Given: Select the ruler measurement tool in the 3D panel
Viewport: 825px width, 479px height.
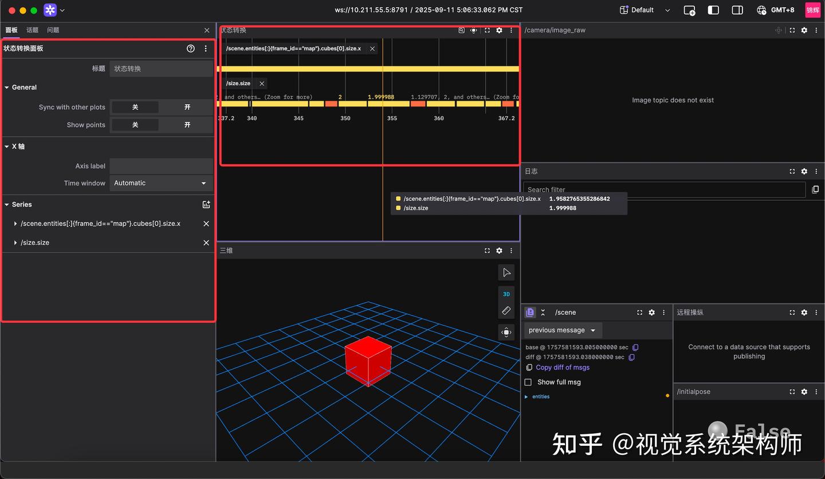Looking at the screenshot, I should click(x=506, y=310).
